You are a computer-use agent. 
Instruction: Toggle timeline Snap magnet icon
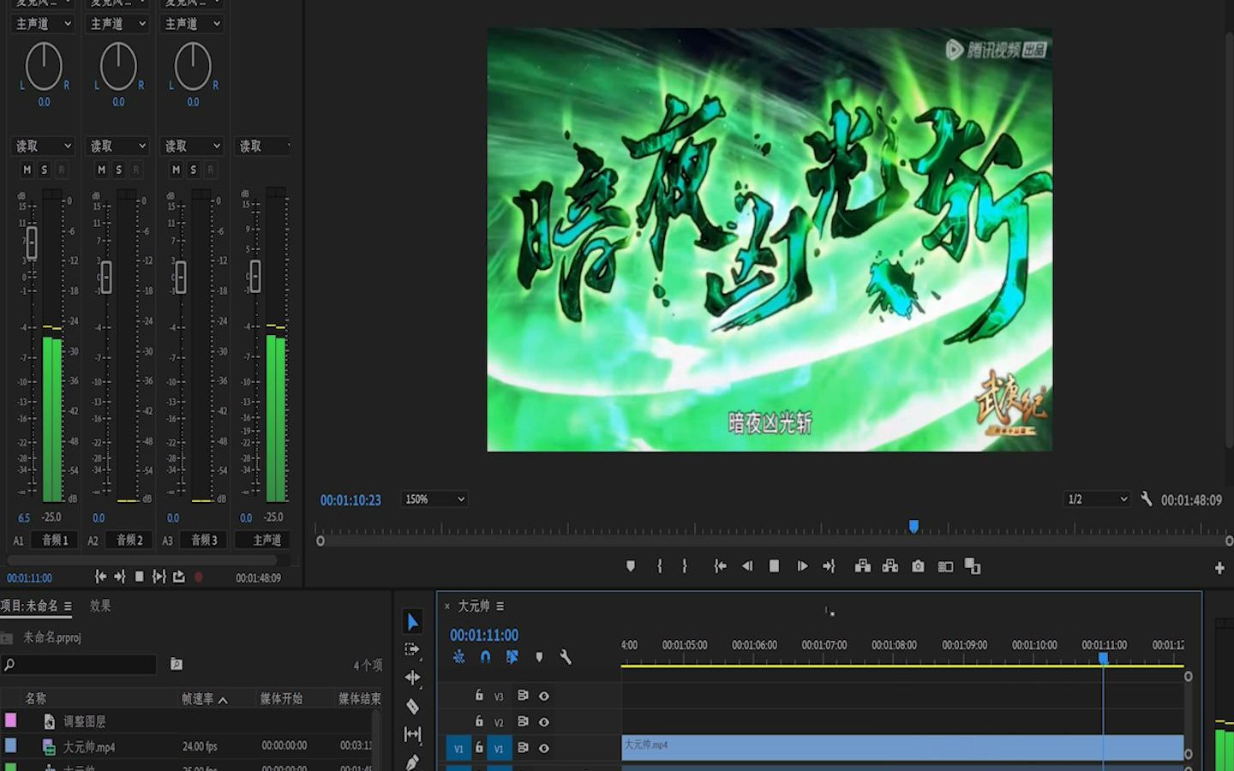485,657
